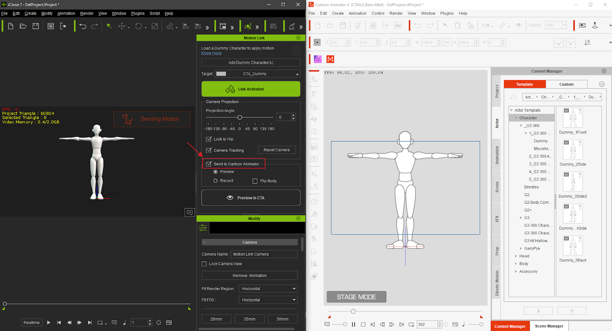Select the Record radio option

click(x=215, y=180)
